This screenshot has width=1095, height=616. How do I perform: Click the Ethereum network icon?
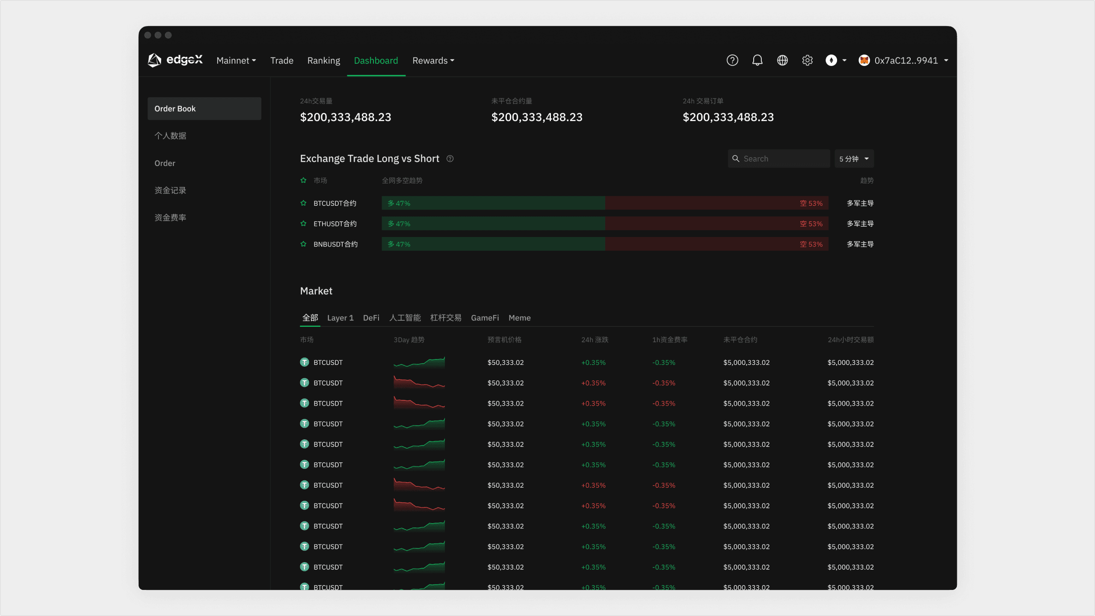[831, 60]
